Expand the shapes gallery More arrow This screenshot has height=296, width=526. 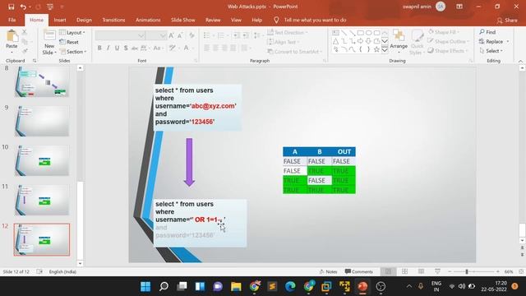(385, 50)
